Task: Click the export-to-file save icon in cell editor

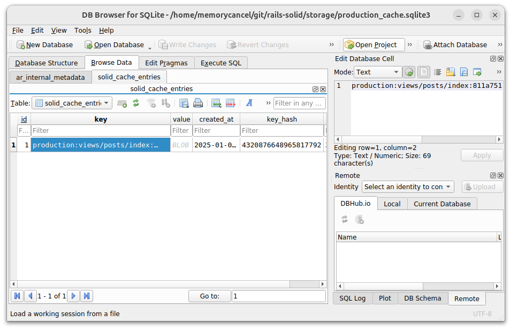Action: coord(464,72)
